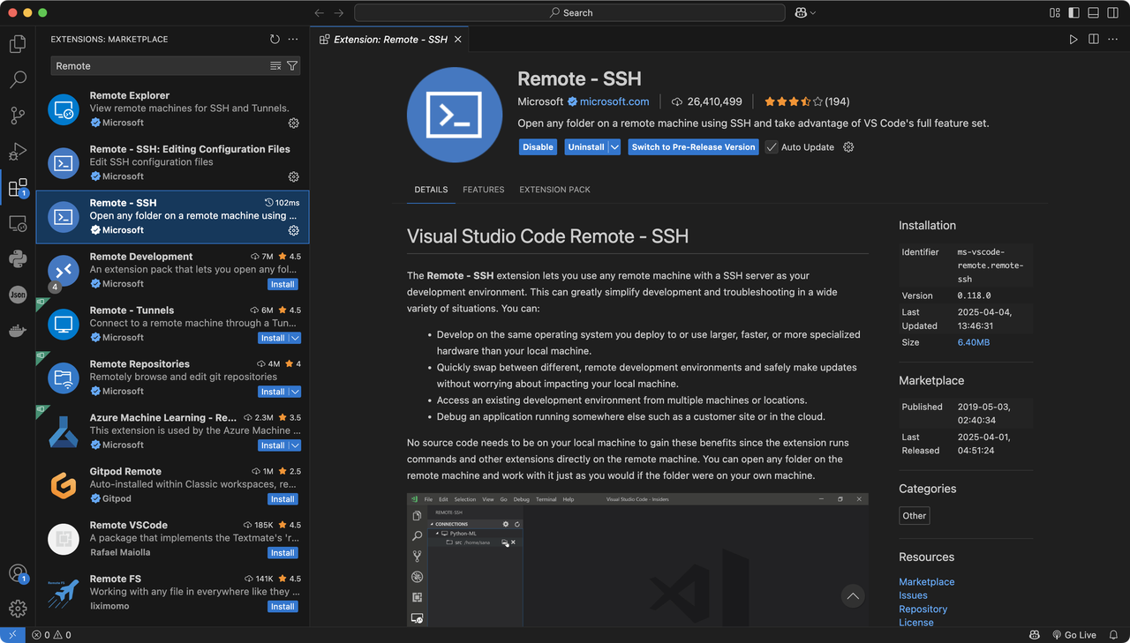The height and width of the screenshot is (643, 1130).
Task: Switch to the EXTENSION PACK tab
Action: (x=554, y=190)
